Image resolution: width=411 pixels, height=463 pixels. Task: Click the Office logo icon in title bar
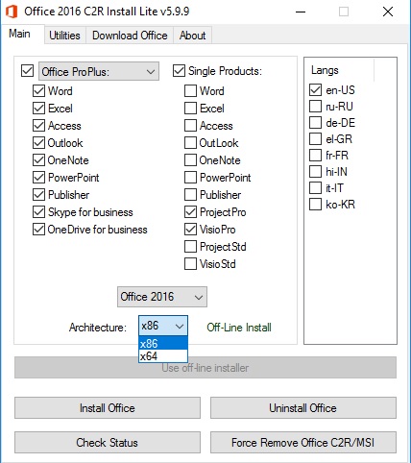coord(12,12)
